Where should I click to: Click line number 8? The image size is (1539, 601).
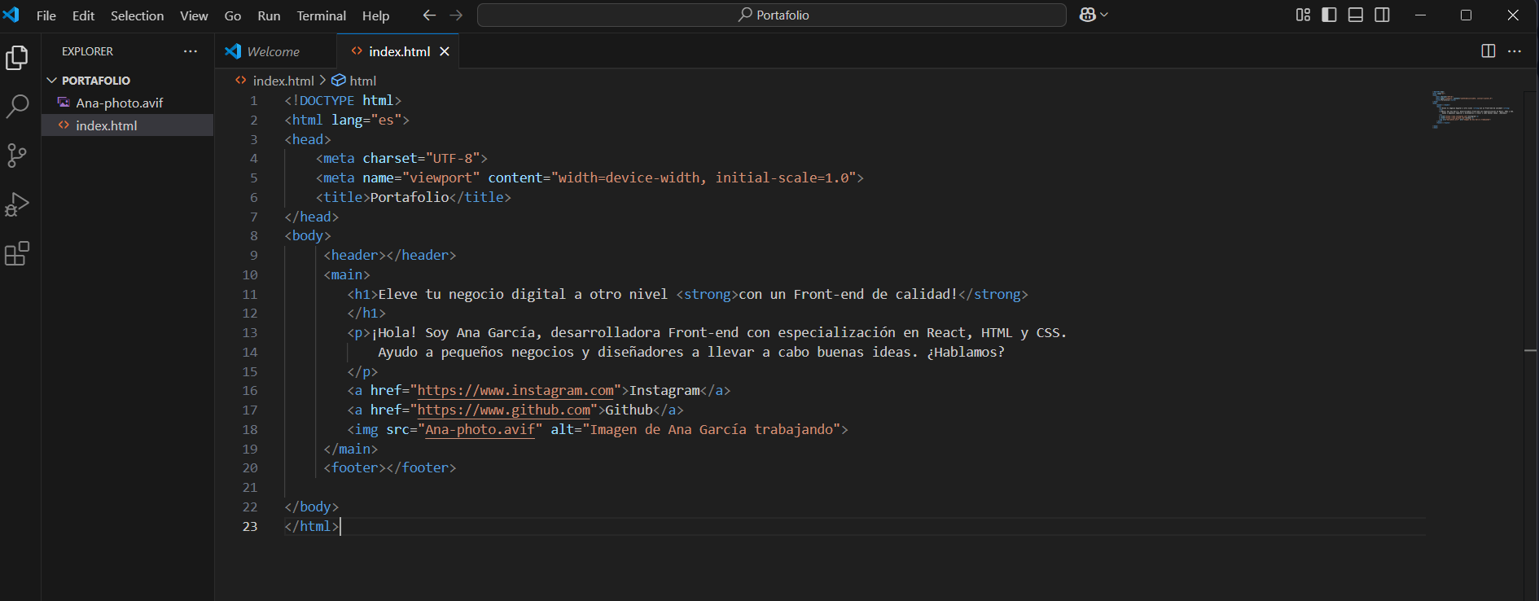254,236
